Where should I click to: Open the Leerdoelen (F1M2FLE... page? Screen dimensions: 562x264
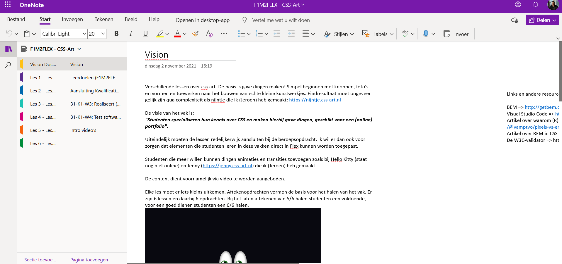[95, 77]
